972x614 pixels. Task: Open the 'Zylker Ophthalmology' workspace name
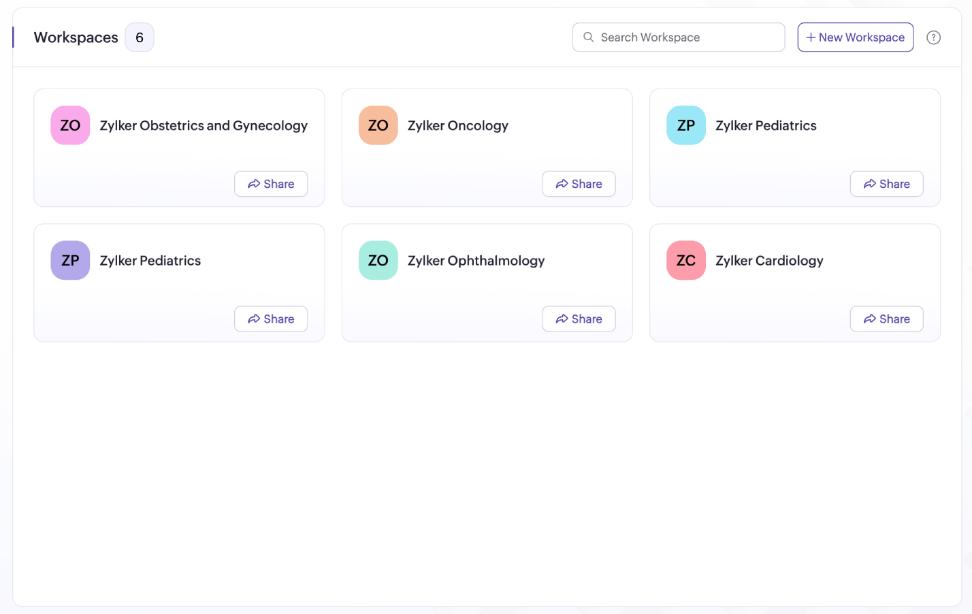pos(476,261)
